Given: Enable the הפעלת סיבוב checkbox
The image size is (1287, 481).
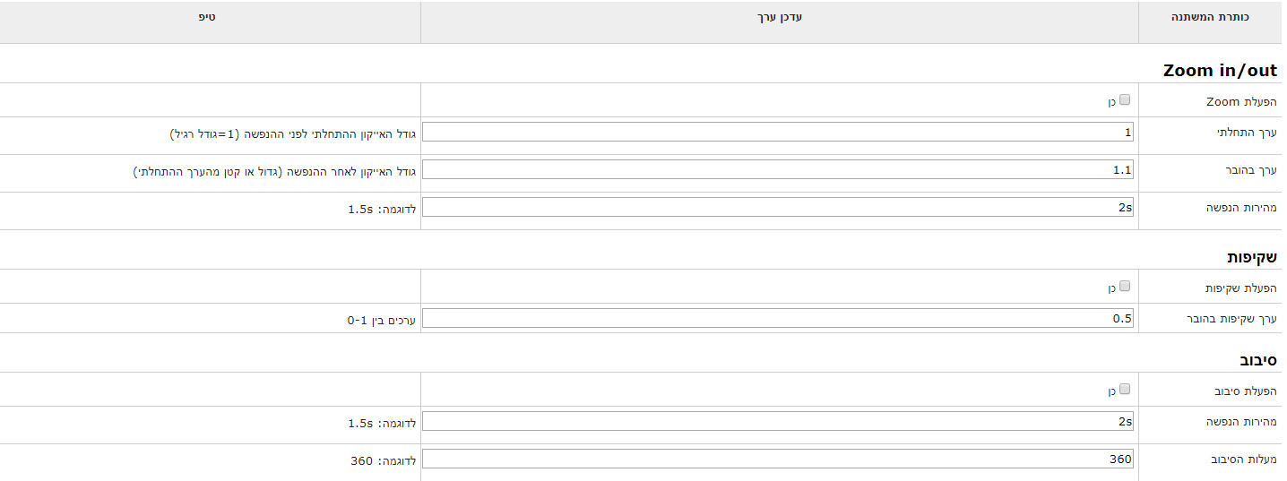Looking at the screenshot, I should coord(1125,390).
